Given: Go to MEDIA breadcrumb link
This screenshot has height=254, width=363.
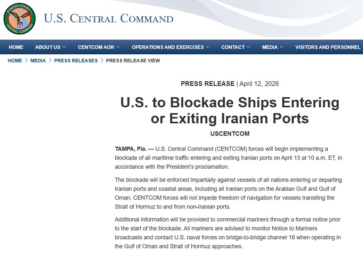Looking at the screenshot, I should (38, 60).
